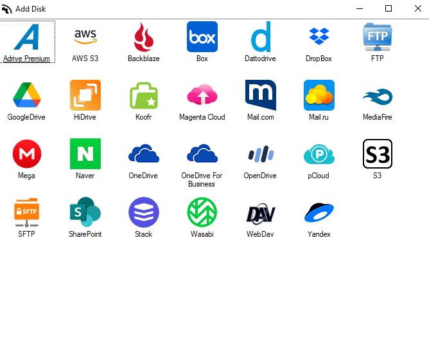Choose the MediaFire icon

point(378,97)
